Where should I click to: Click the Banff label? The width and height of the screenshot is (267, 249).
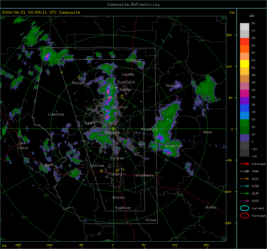[x=49, y=165]
